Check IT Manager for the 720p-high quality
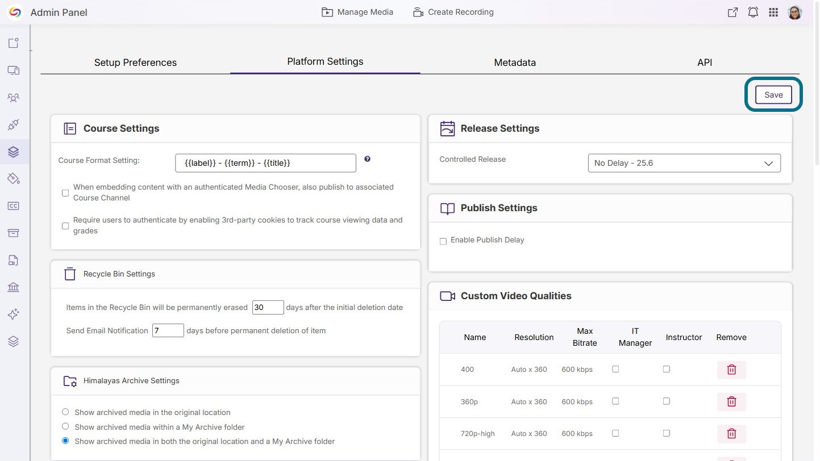 615,433
